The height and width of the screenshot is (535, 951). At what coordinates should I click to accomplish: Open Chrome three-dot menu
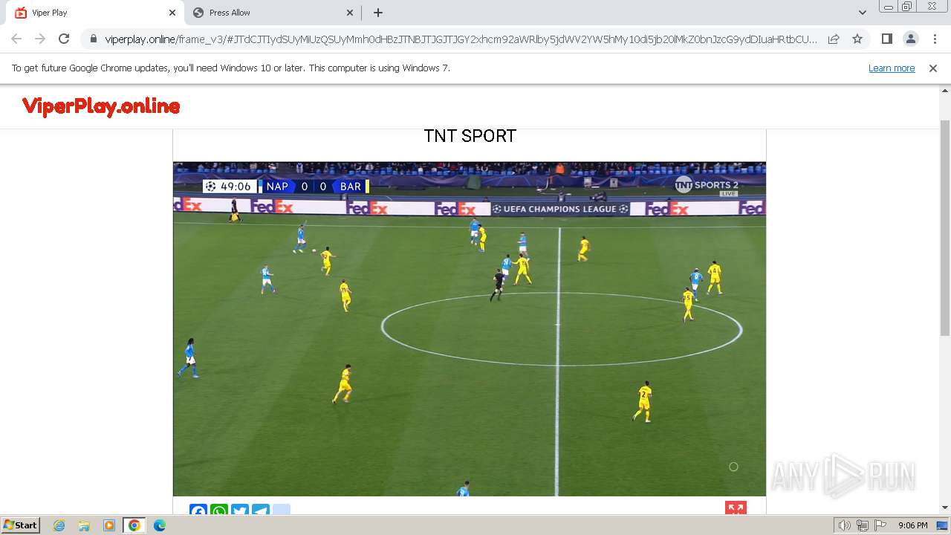933,39
